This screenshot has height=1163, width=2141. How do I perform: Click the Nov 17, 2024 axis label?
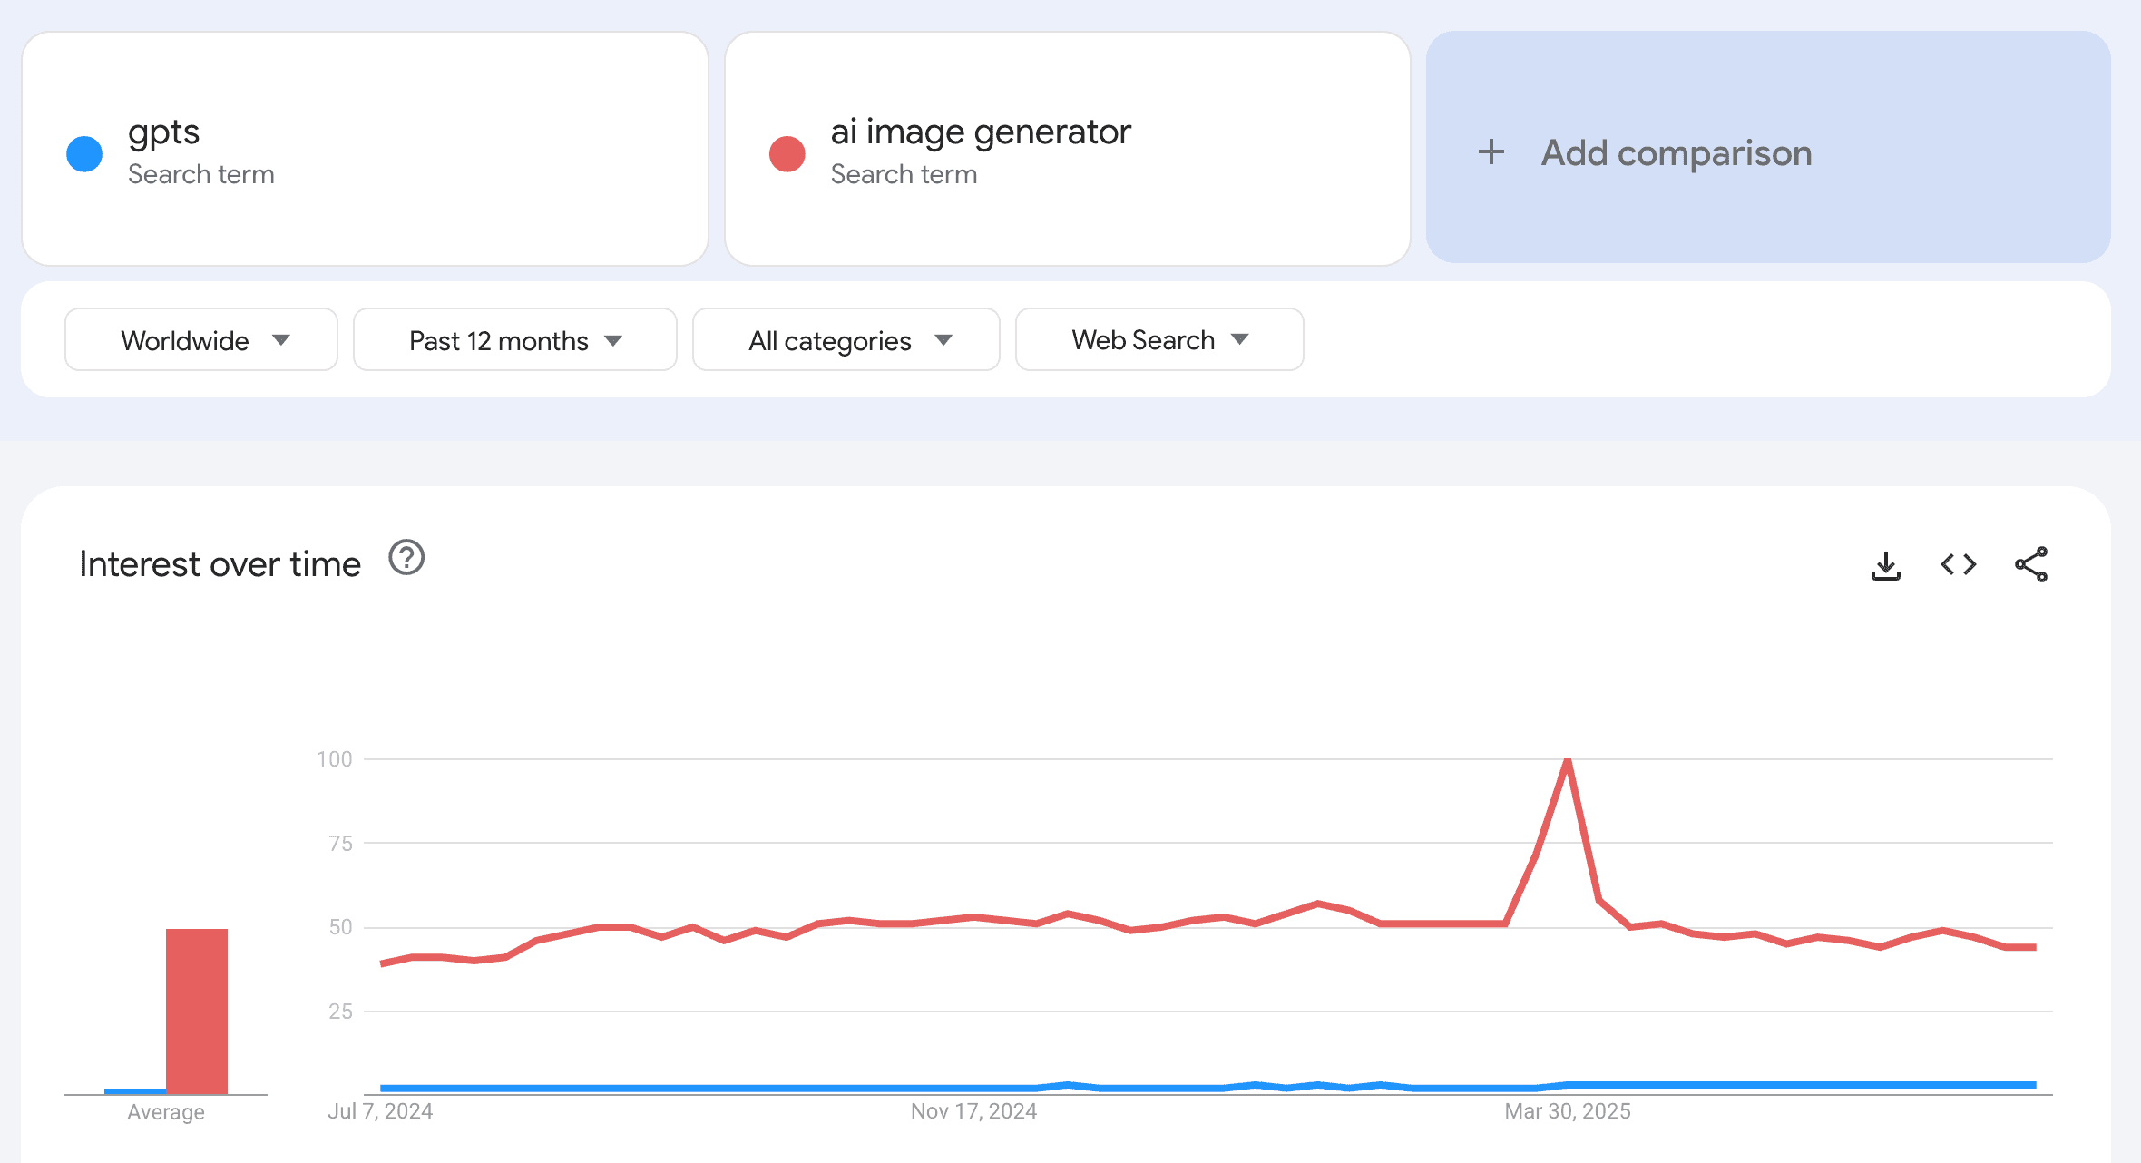point(973,1111)
